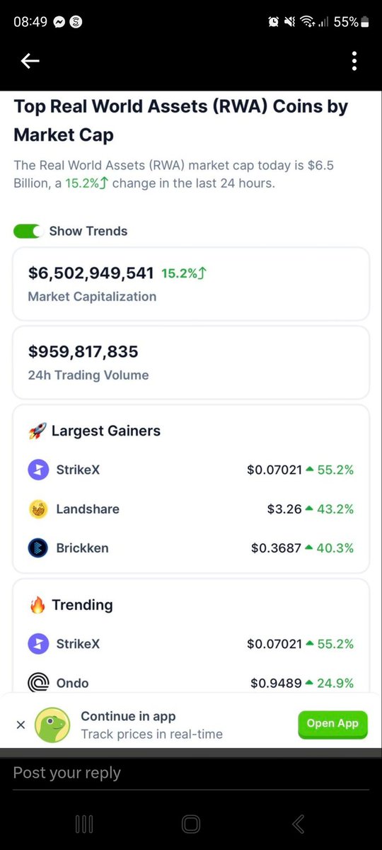Tap the 24h Trading Volume card
Viewport: 382px width, 850px height.
tap(191, 362)
